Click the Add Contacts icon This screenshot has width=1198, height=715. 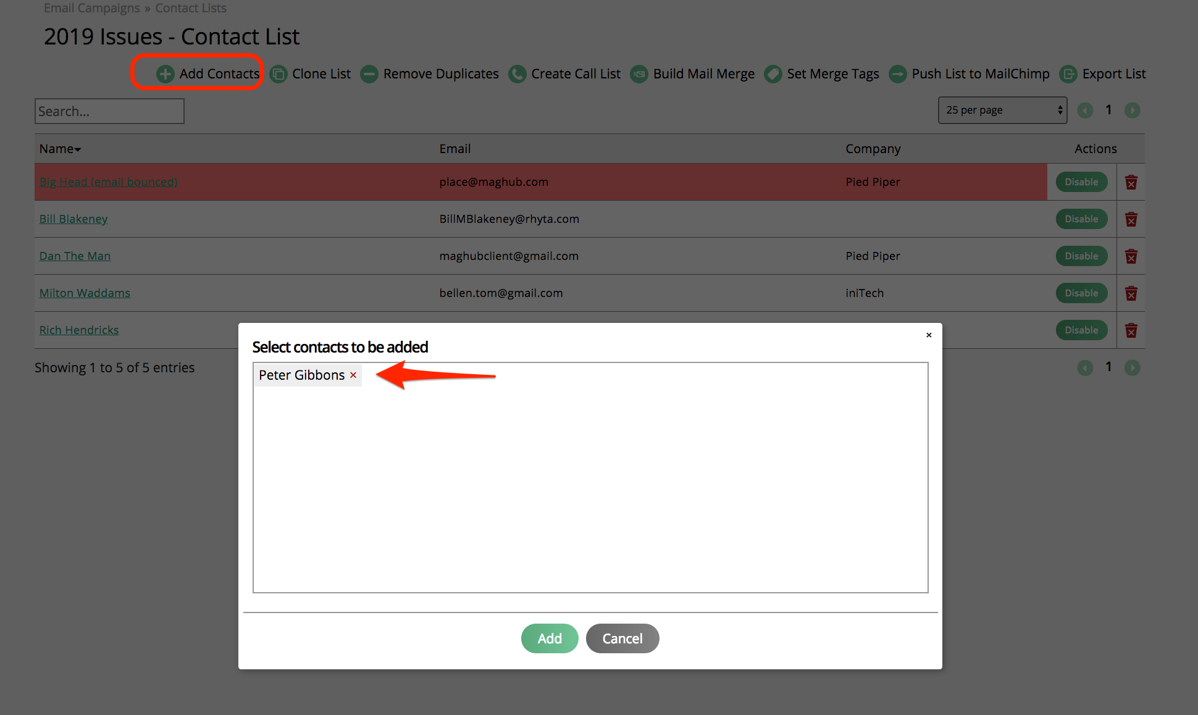click(x=166, y=73)
